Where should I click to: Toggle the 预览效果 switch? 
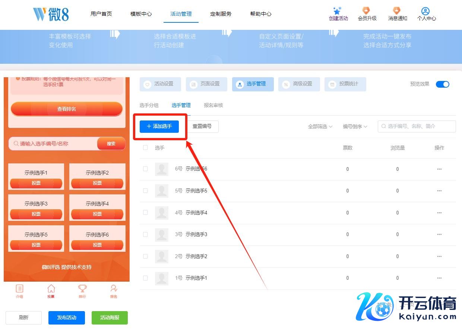coord(443,84)
